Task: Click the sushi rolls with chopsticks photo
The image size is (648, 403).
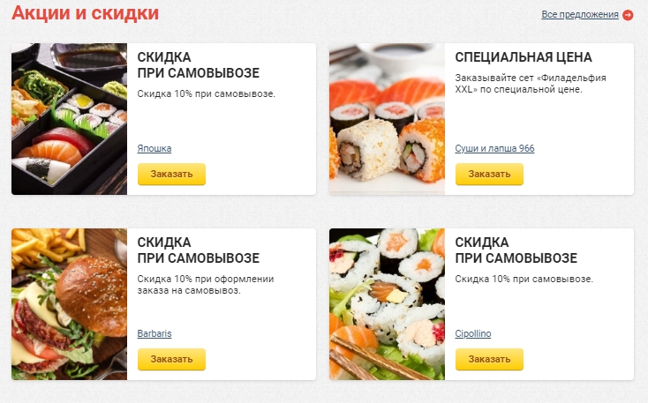Action: click(388, 304)
